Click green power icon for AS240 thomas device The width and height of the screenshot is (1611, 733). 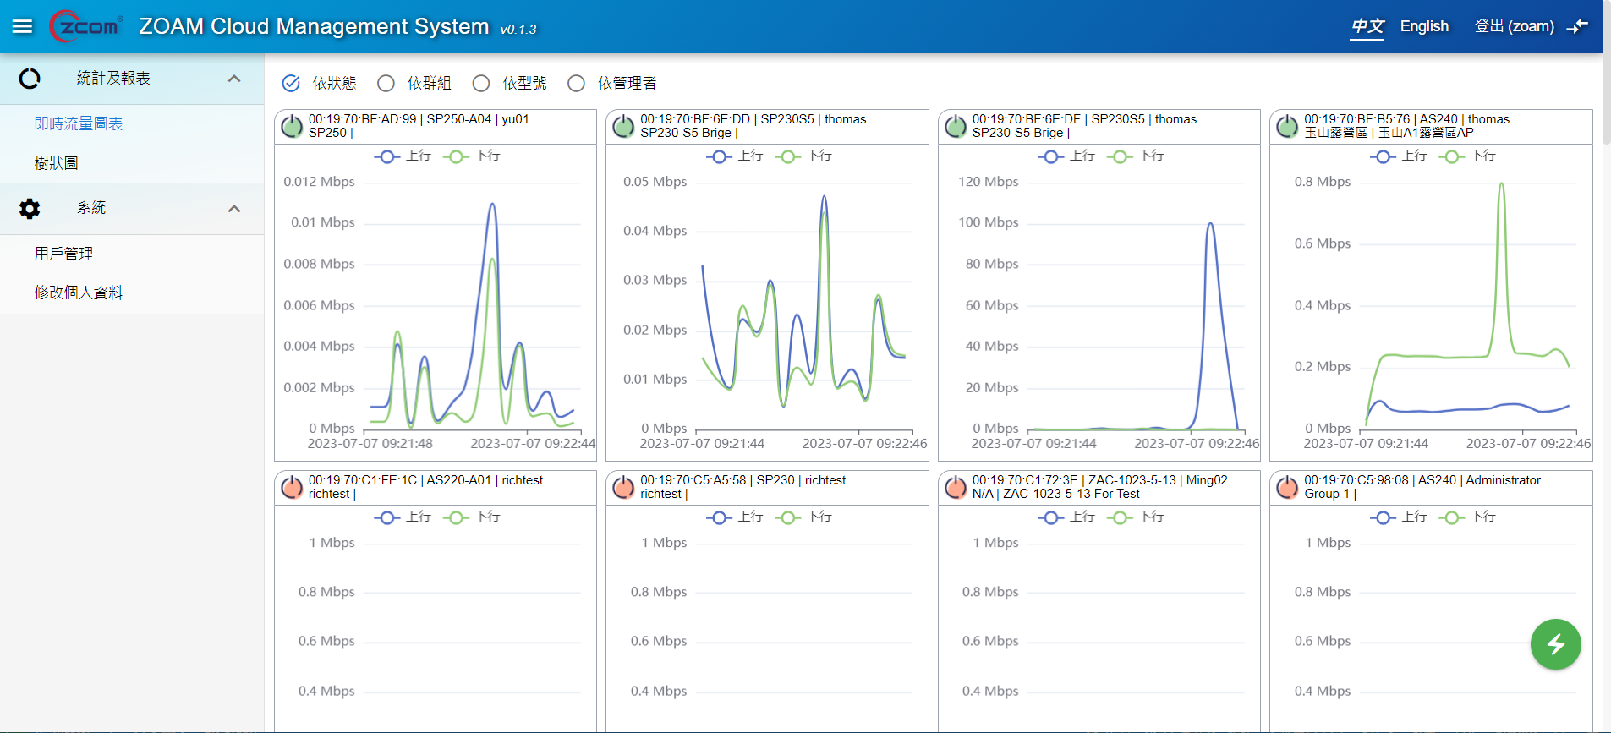(1287, 127)
